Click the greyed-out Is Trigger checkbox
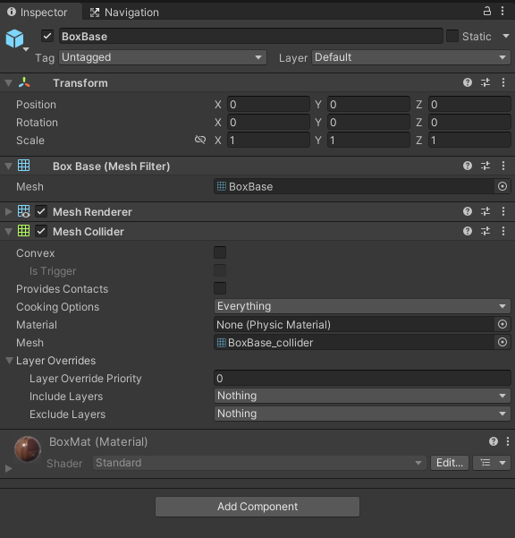The image size is (515, 538). tap(220, 270)
